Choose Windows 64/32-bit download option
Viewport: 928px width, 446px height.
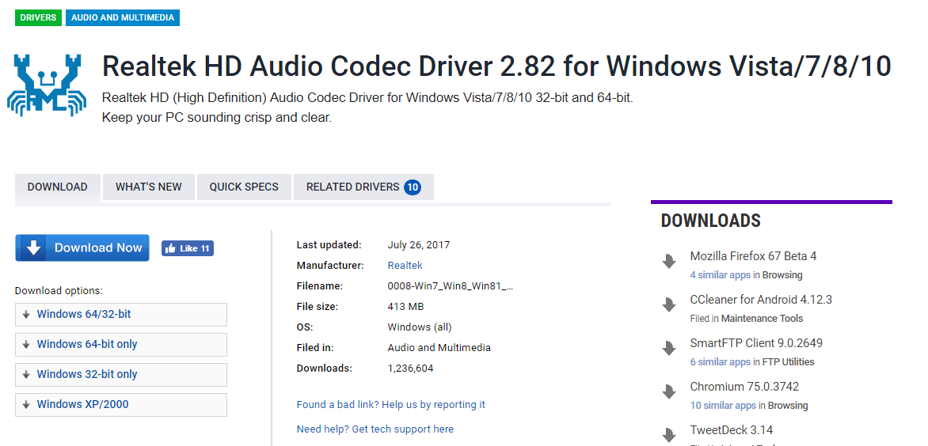pos(84,315)
